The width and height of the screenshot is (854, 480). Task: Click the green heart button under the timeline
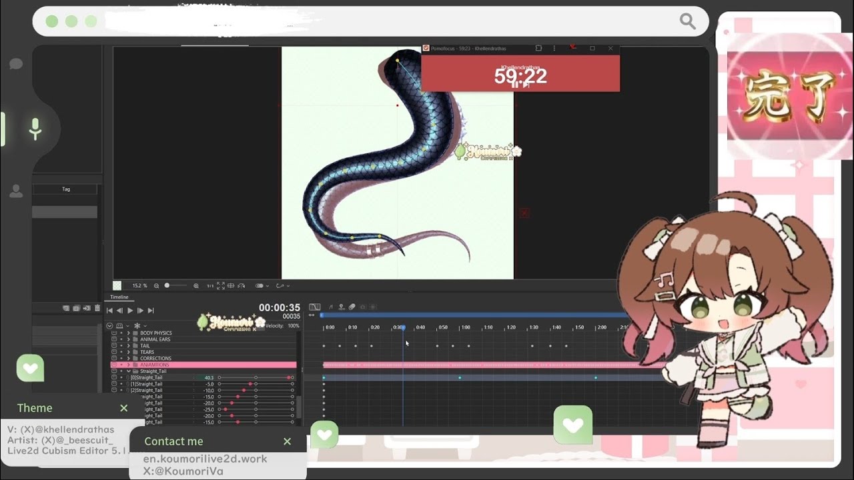tap(573, 425)
